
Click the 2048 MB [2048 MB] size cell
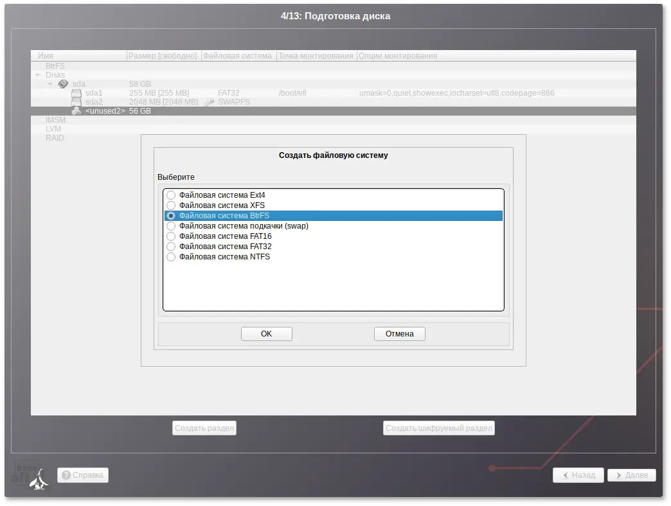point(163,102)
